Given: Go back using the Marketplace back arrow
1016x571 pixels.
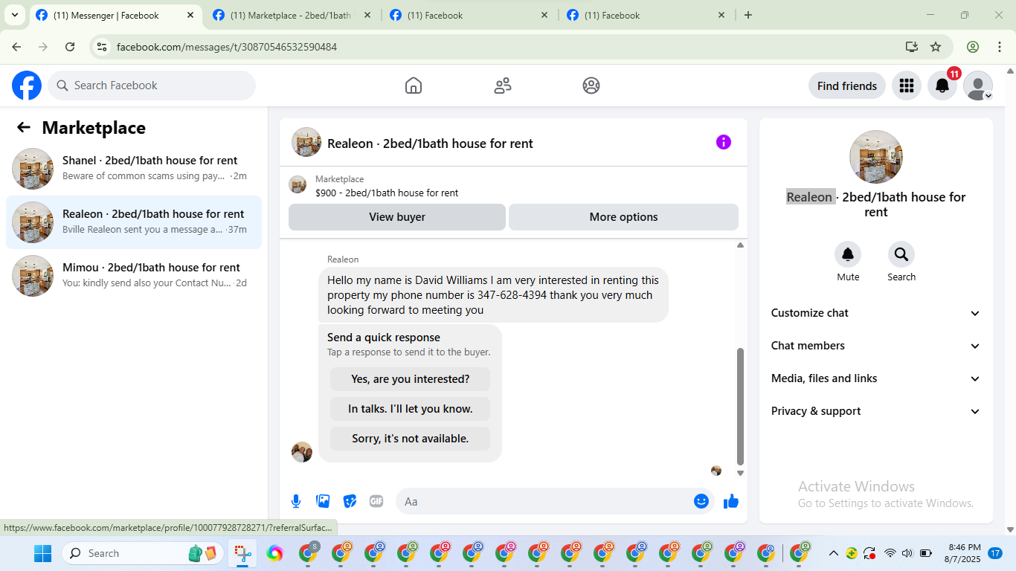Looking at the screenshot, I should 24,127.
